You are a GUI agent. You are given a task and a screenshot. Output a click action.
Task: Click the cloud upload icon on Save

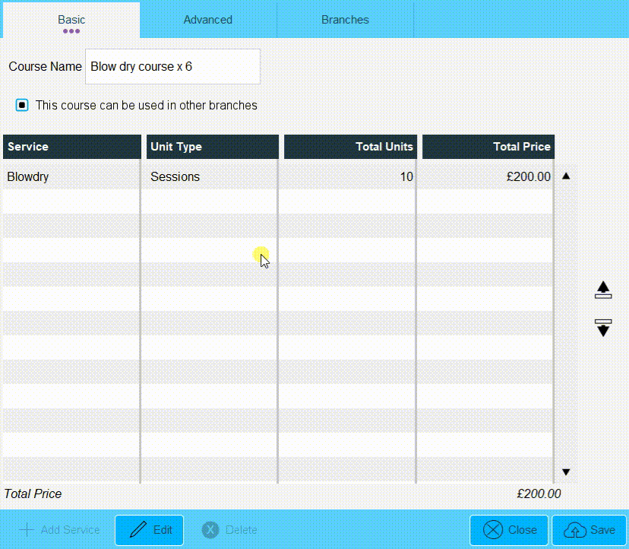tap(574, 530)
